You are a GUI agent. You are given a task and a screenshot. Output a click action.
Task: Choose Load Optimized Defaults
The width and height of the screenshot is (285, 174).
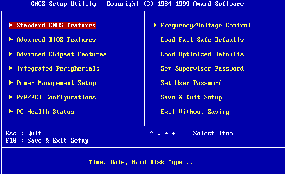[202, 54]
